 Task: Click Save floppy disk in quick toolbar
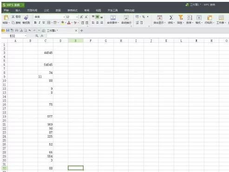8,31
